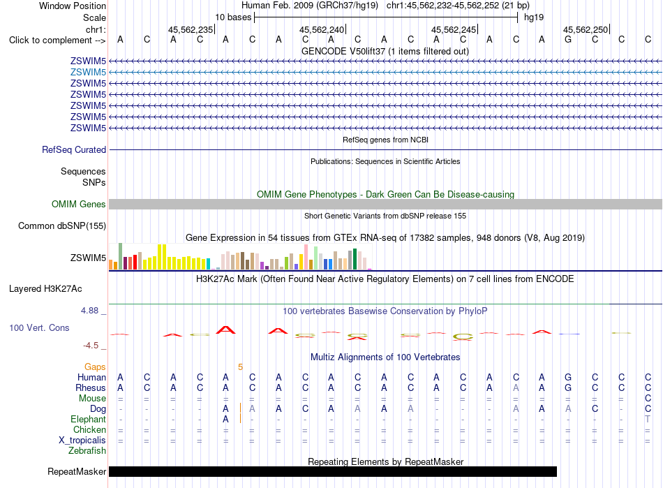Click the "Human" species label
Screen dimensions: 663x488
click(91, 377)
